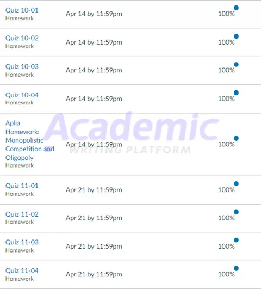
Task: Click the blue unread dot for Quiz 10-04
Action: (237, 93)
